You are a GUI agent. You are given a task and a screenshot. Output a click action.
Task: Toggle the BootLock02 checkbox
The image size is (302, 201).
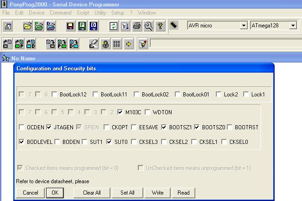(x=136, y=94)
